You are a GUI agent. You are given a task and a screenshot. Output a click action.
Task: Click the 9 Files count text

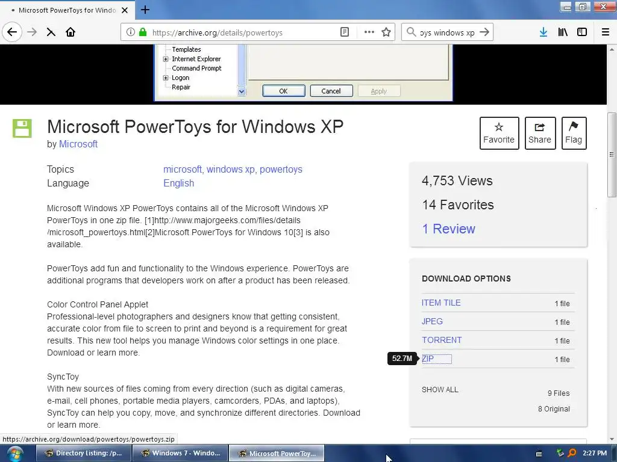[559, 393]
